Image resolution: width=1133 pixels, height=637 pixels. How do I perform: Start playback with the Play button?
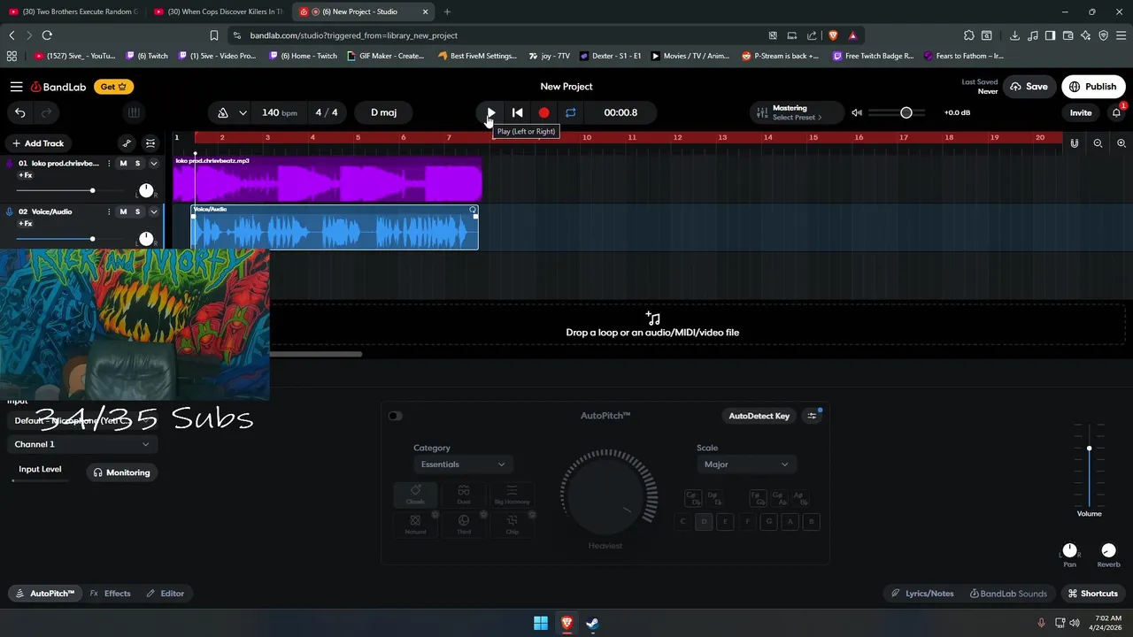point(491,112)
